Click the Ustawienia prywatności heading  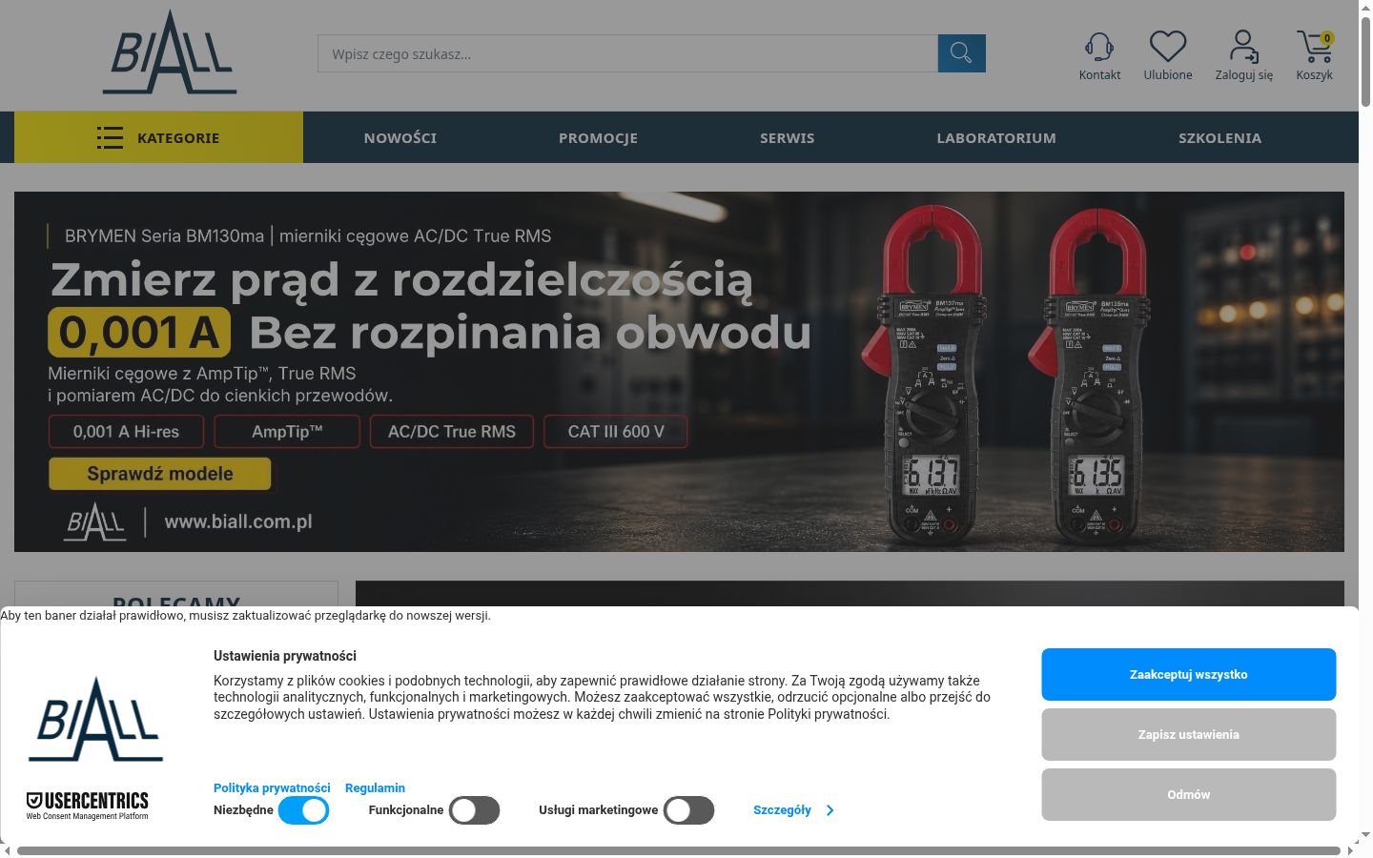point(285,656)
